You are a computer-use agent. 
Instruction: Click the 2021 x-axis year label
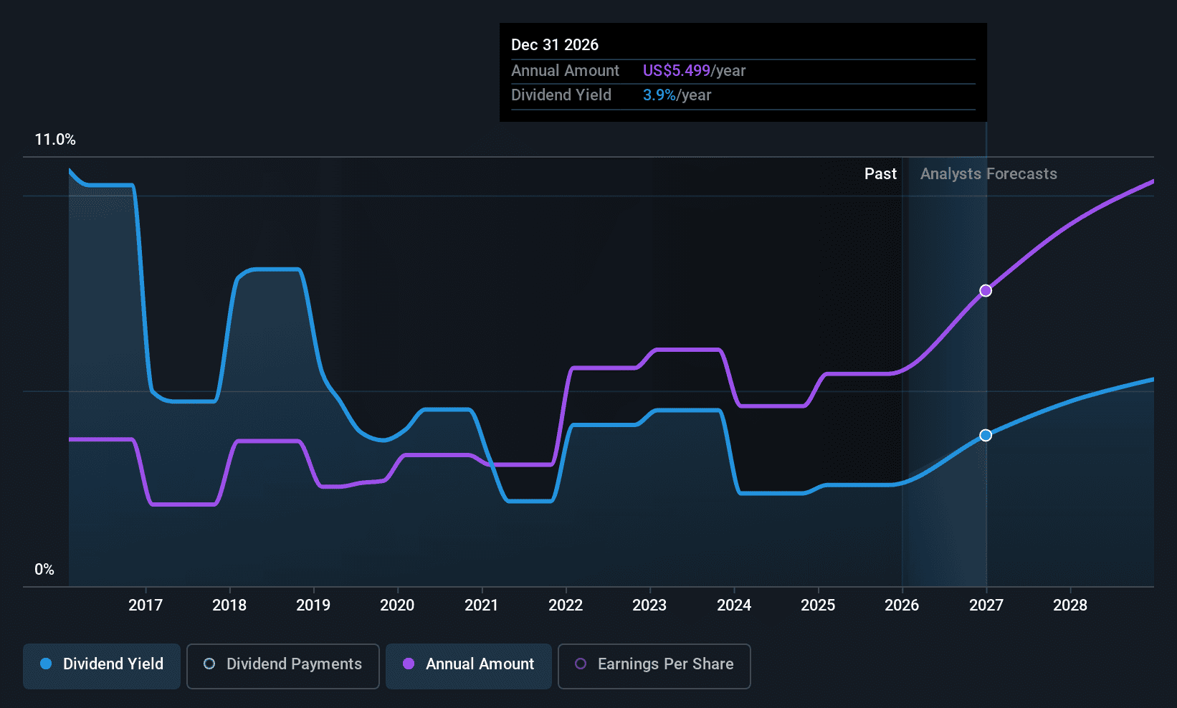[481, 606]
